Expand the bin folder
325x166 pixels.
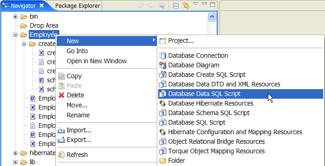(x=15, y=16)
